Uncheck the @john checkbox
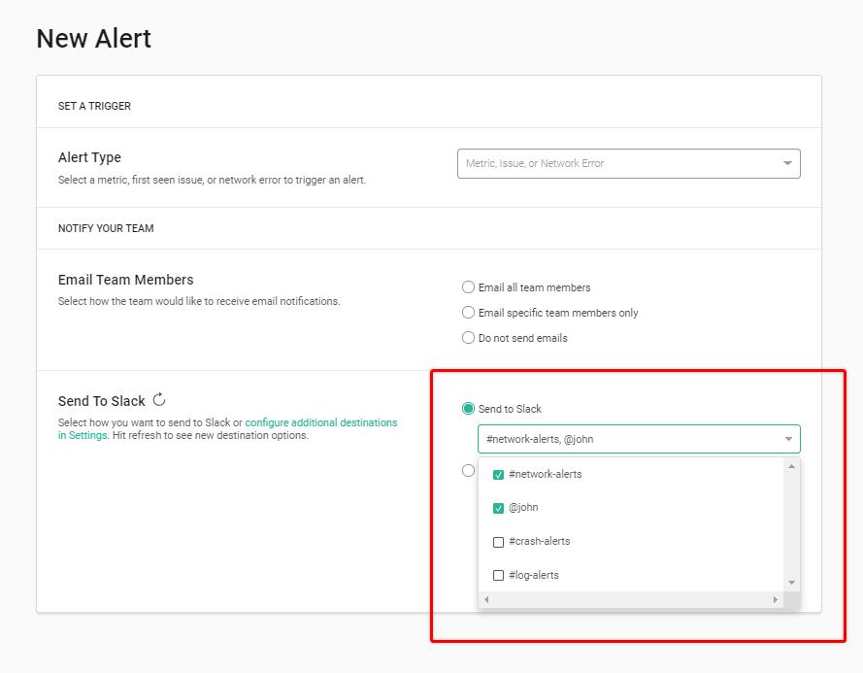This screenshot has height=673, width=863. tap(498, 508)
